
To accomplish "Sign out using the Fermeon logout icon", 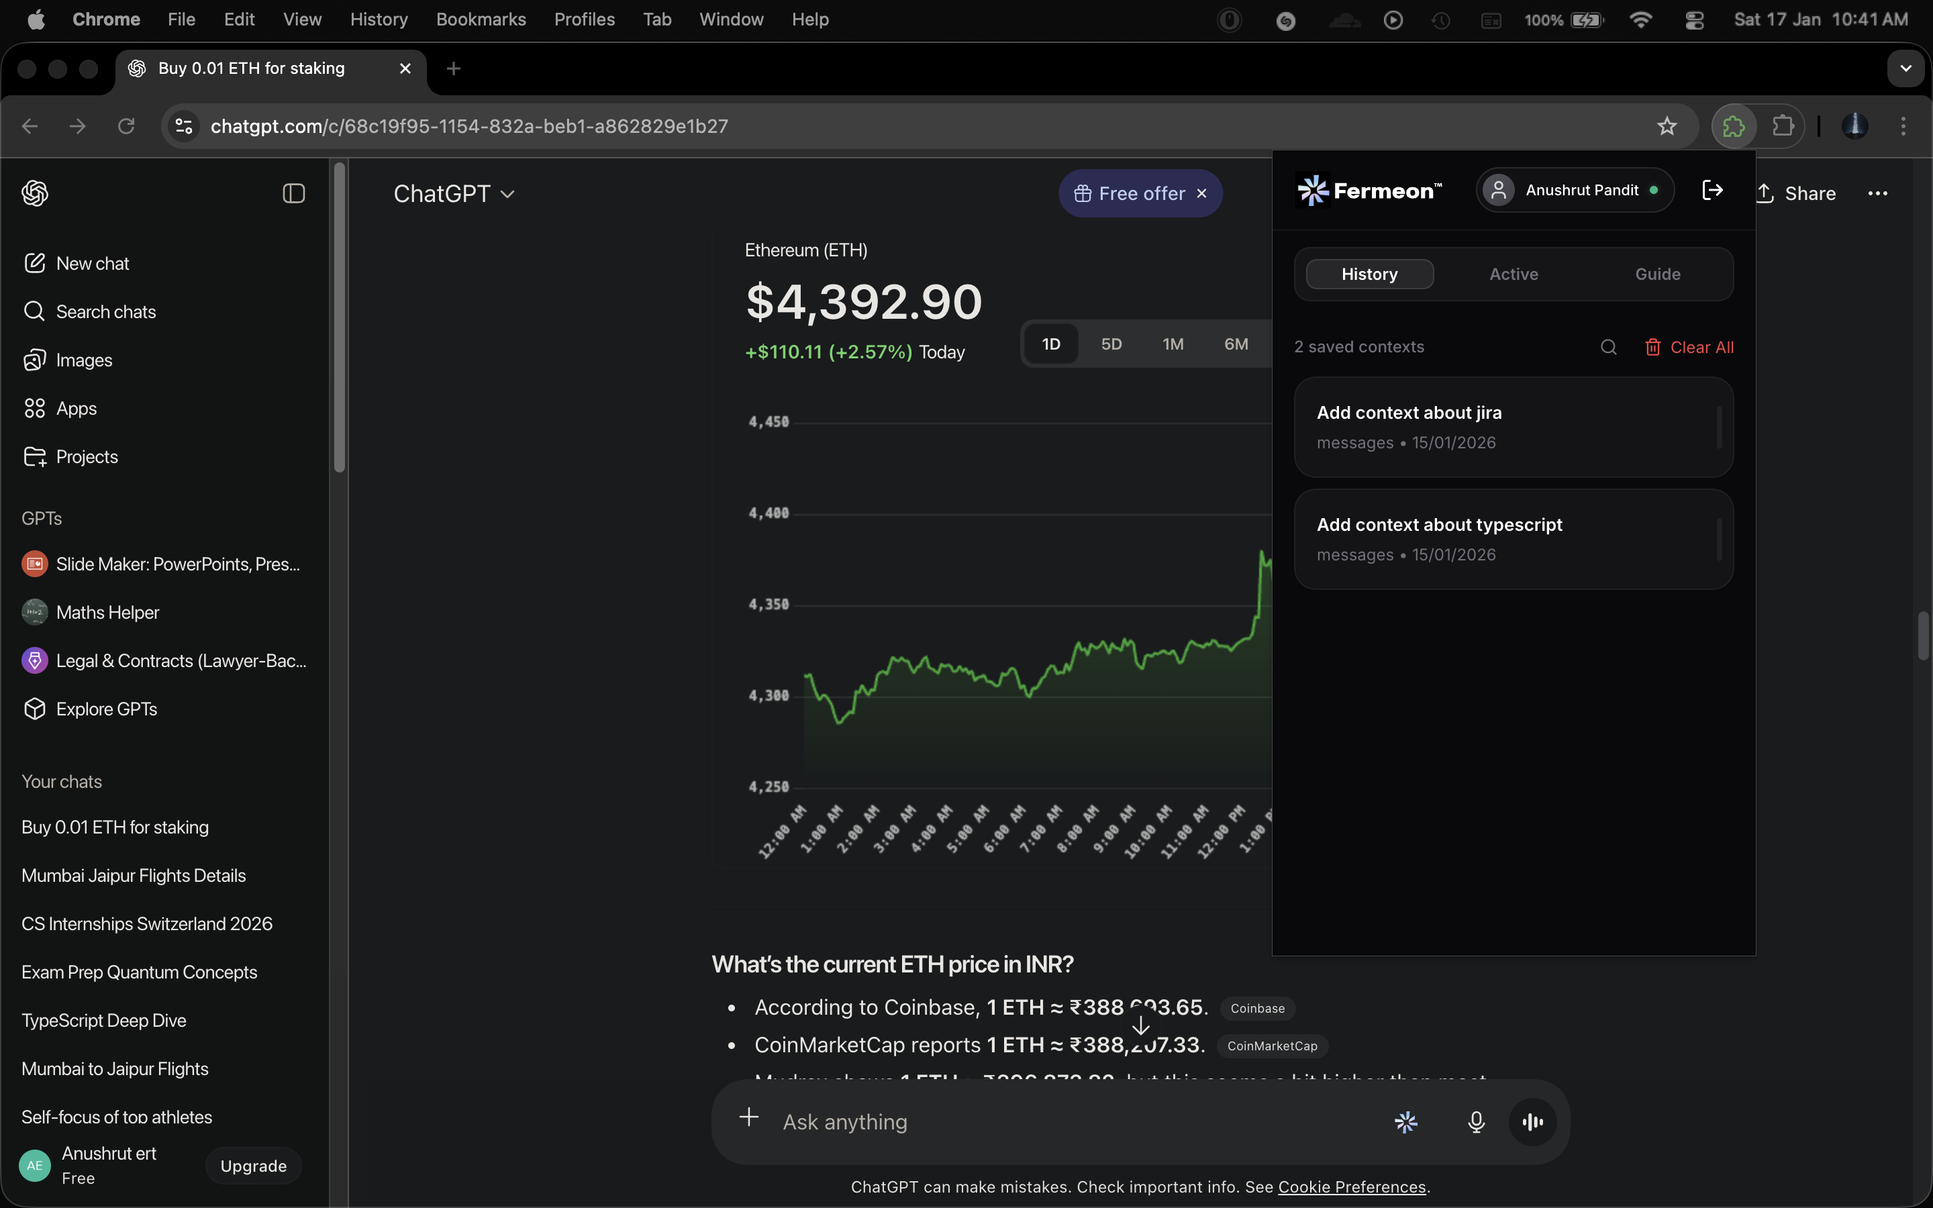I will click(1713, 189).
